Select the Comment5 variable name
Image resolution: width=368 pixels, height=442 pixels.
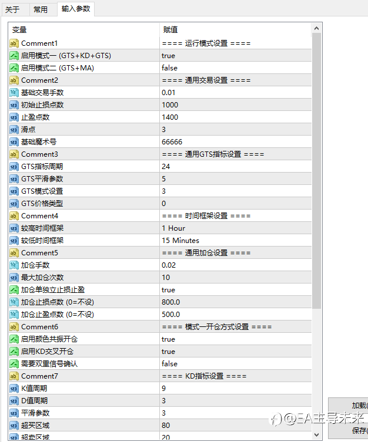[x=39, y=253]
